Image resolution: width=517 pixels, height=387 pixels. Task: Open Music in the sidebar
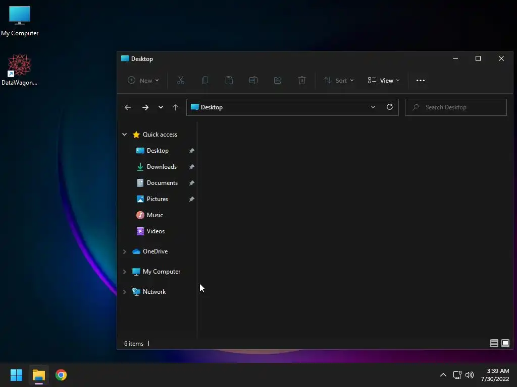(154, 215)
